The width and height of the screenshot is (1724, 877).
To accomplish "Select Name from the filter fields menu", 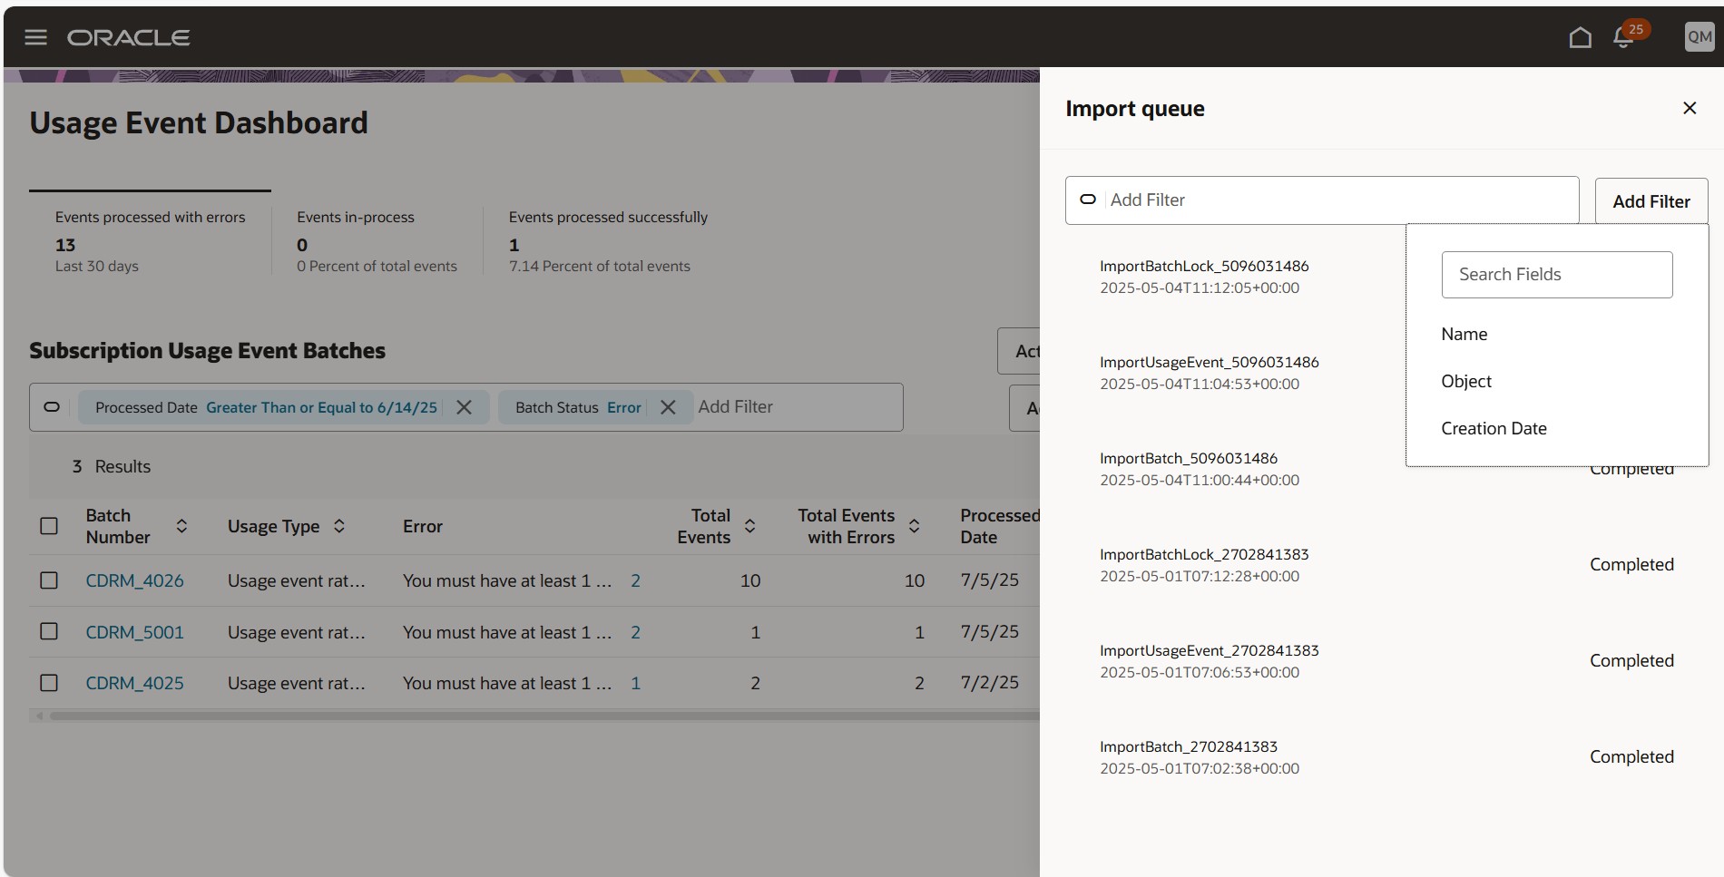I will tap(1464, 334).
